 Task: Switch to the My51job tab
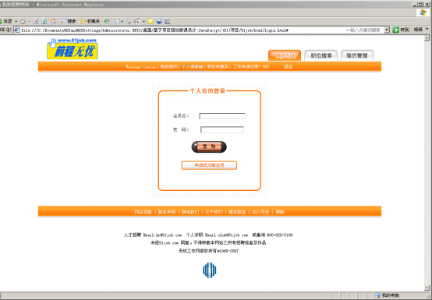tap(285, 55)
